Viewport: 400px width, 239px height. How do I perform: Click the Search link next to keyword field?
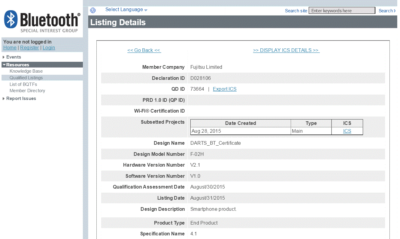pyautogui.click(x=387, y=11)
